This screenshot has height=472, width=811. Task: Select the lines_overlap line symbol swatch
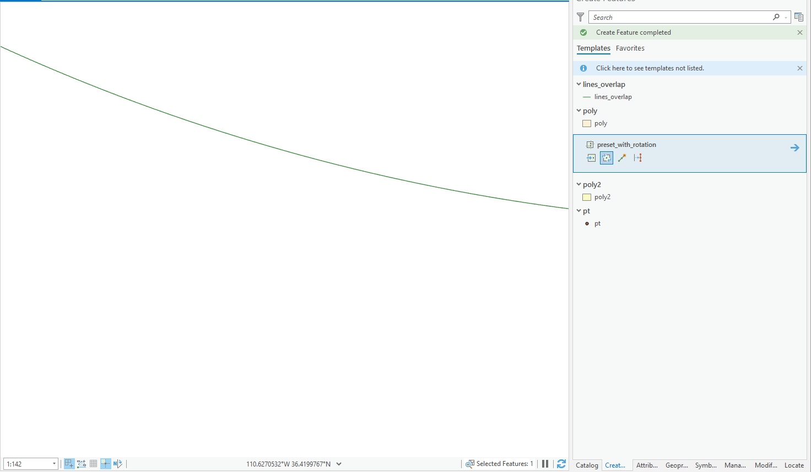click(586, 96)
